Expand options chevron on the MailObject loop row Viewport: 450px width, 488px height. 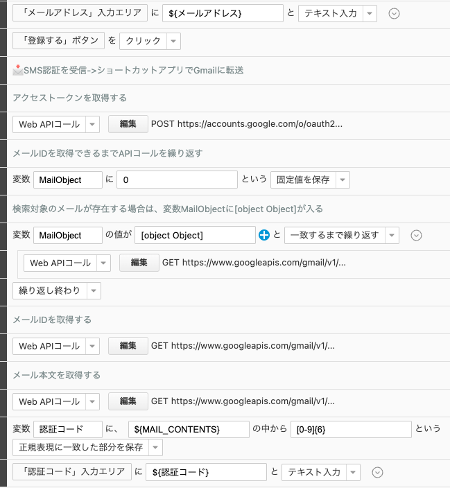[x=417, y=235]
